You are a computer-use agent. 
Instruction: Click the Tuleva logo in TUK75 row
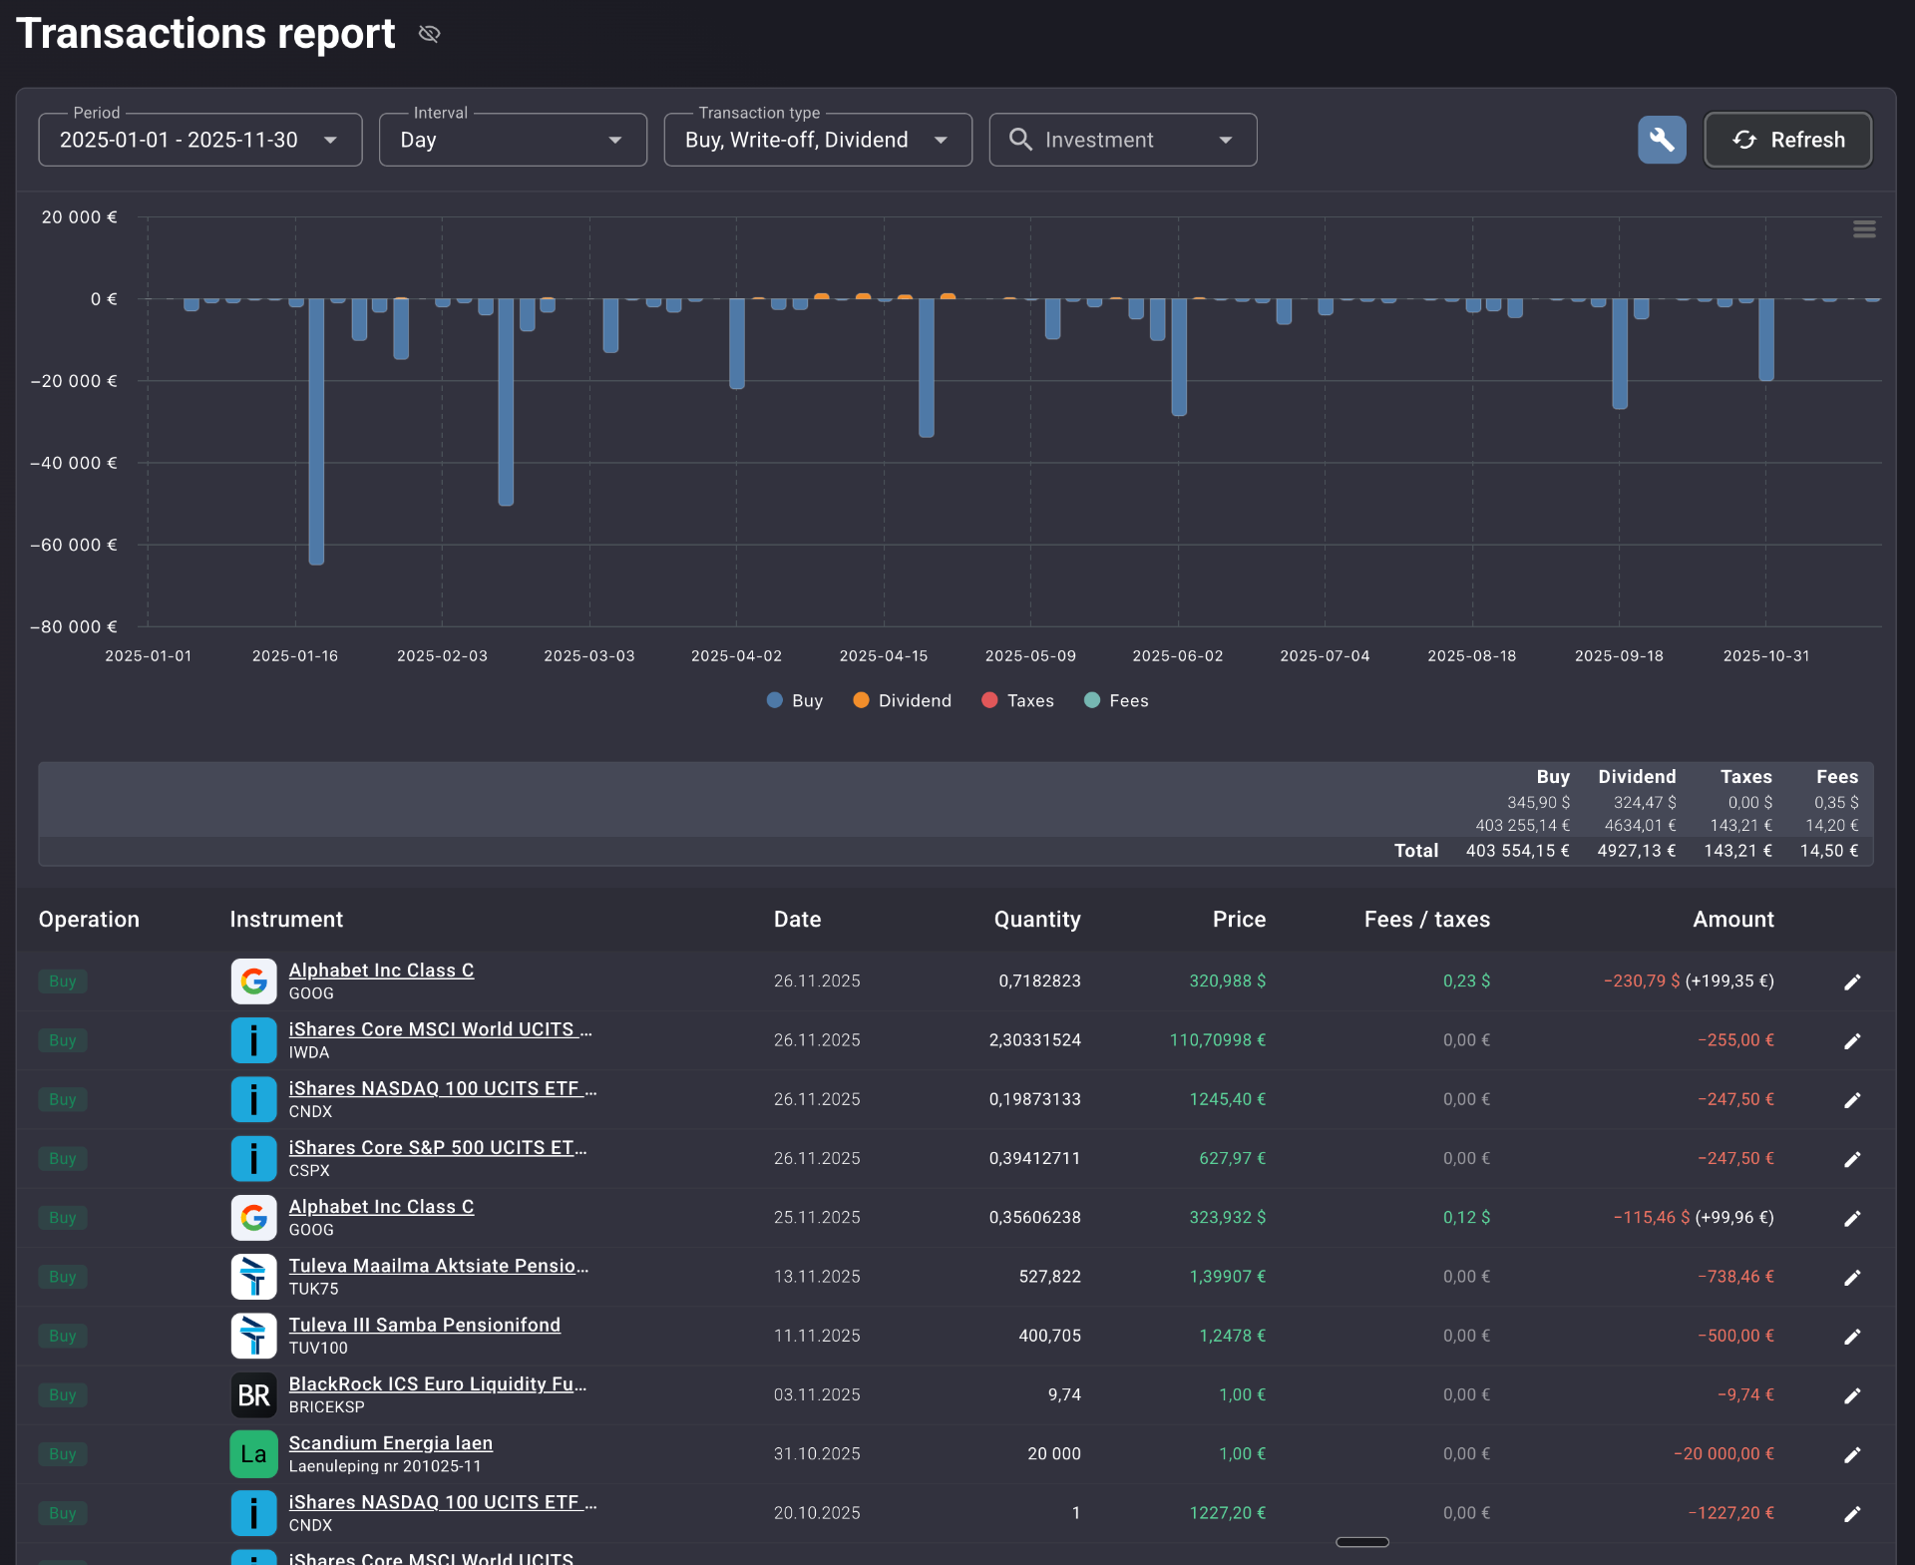253,1277
